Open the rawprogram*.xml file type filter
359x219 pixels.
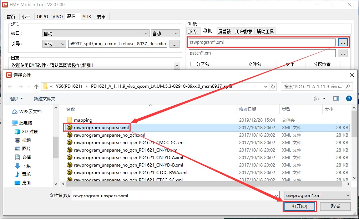click(x=318, y=195)
